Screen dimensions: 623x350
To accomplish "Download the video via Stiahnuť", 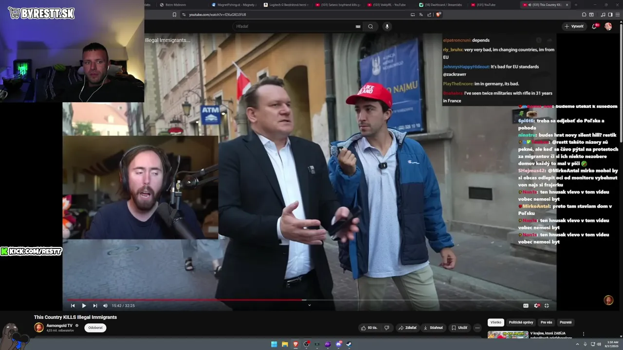I will click(433, 328).
